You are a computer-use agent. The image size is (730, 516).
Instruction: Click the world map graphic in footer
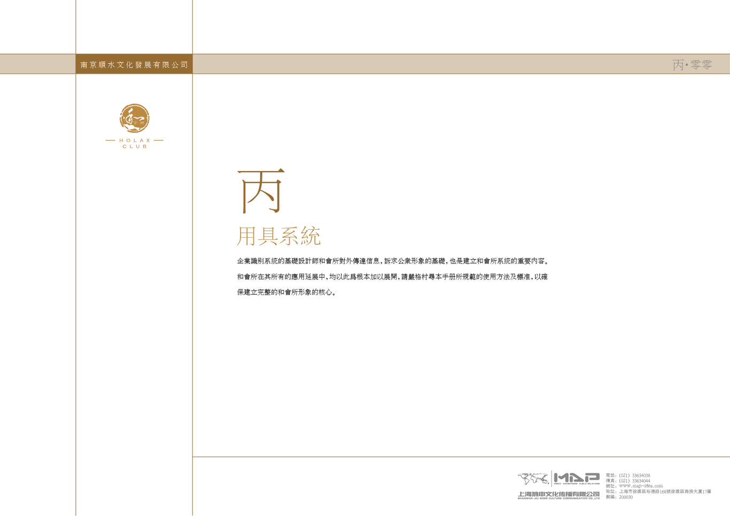click(533, 478)
